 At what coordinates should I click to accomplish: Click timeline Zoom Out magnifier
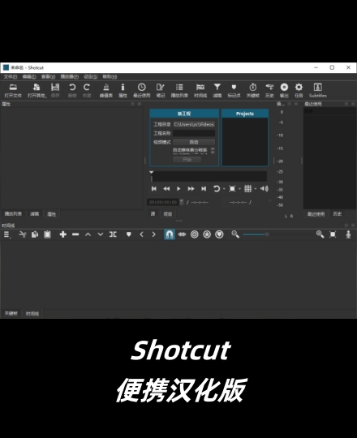(x=235, y=234)
